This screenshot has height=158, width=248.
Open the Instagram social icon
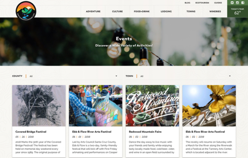pos(237,3)
